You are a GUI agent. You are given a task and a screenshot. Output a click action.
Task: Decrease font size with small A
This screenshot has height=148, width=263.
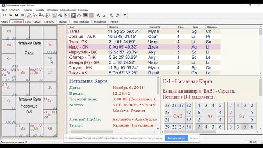(x=104, y=16)
